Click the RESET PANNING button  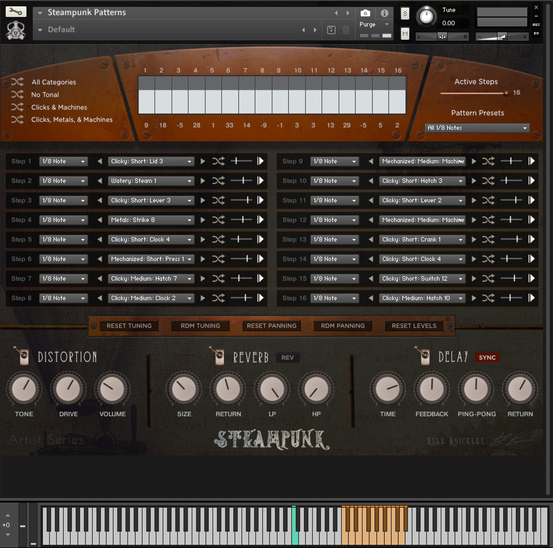pos(271,326)
